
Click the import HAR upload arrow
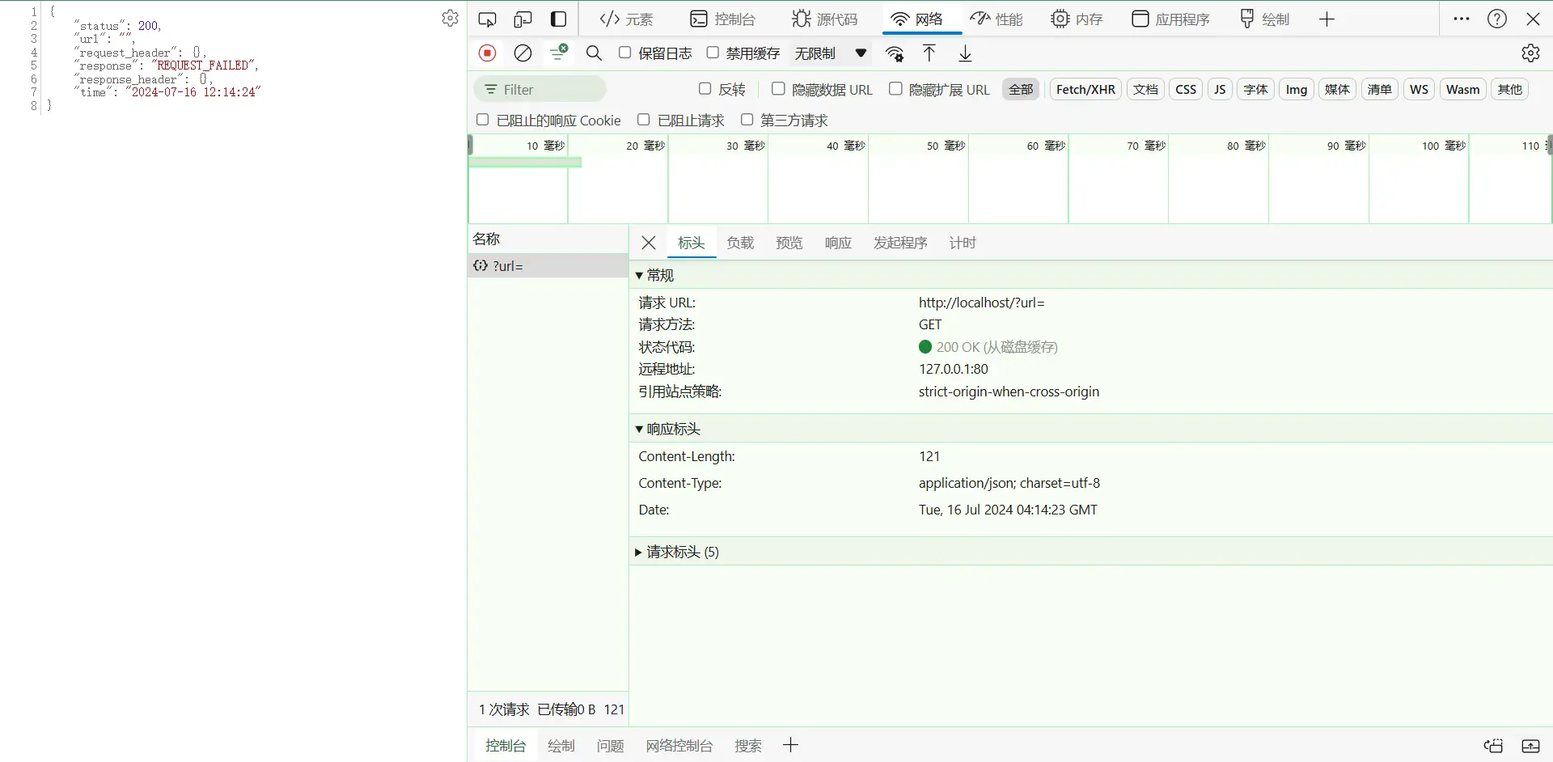929,53
